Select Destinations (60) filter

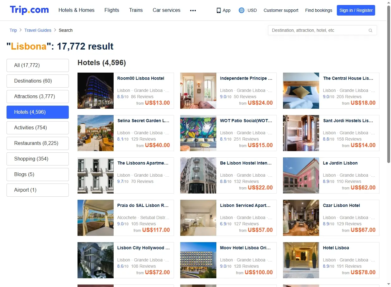coord(38,81)
